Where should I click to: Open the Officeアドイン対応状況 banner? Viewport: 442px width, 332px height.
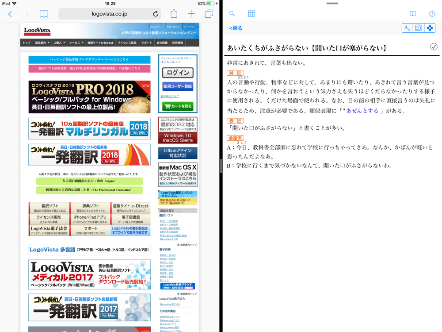pyautogui.click(x=178, y=153)
